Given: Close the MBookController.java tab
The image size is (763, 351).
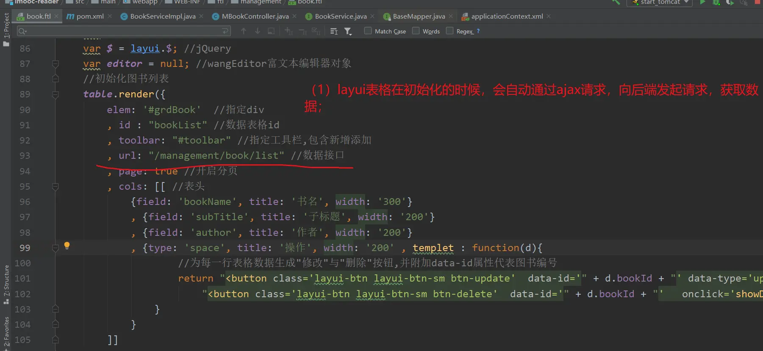Looking at the screenshot, I should [x=294, y=16].
